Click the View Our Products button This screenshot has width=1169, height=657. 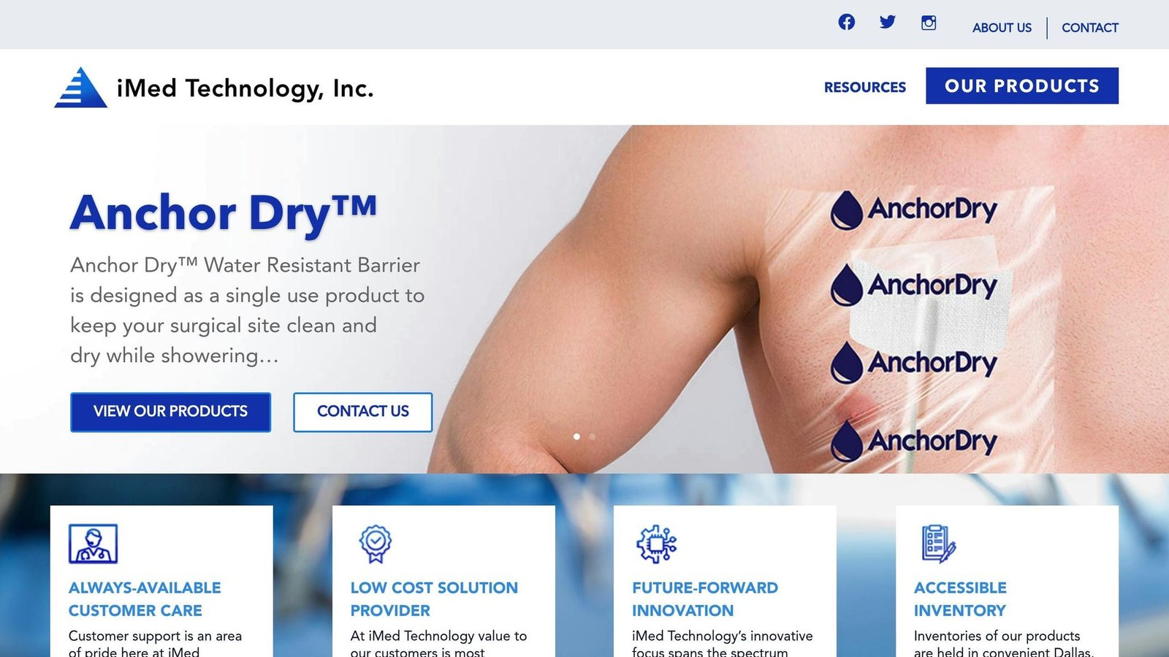[170, 412]
